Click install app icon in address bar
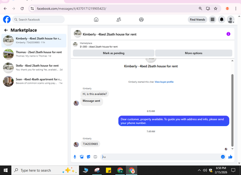The width and height of the screenshot is (241, 175). pos(208,9)
